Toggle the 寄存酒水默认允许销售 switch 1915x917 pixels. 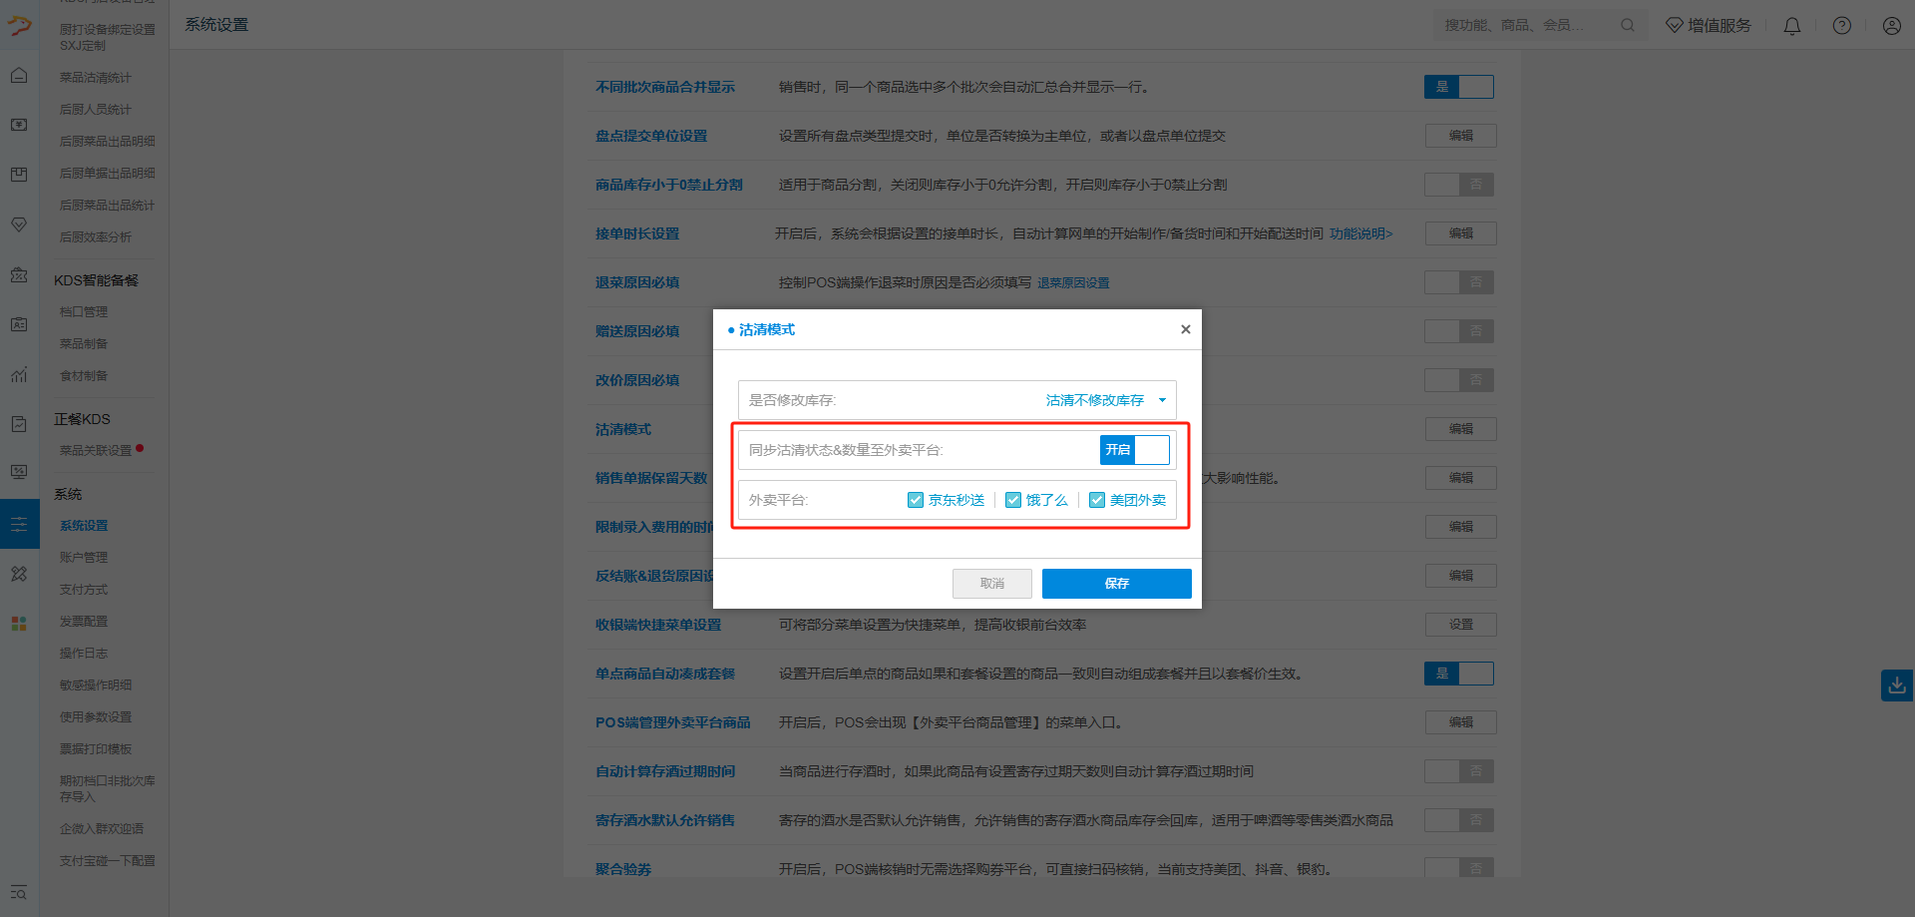coord(1459,820)
